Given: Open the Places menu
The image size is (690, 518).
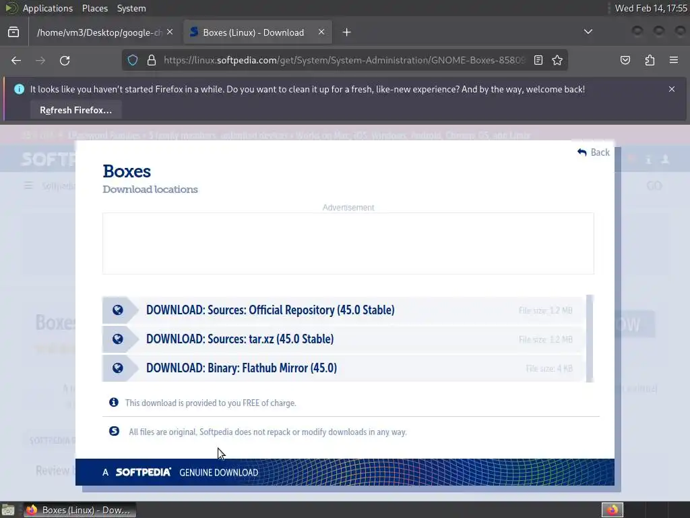Looking at the screenshot, I should click(x=94, y=8).
